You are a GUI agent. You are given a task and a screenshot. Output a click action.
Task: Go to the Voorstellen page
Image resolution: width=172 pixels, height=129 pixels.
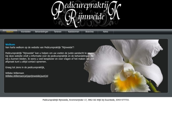pos(26,32)
